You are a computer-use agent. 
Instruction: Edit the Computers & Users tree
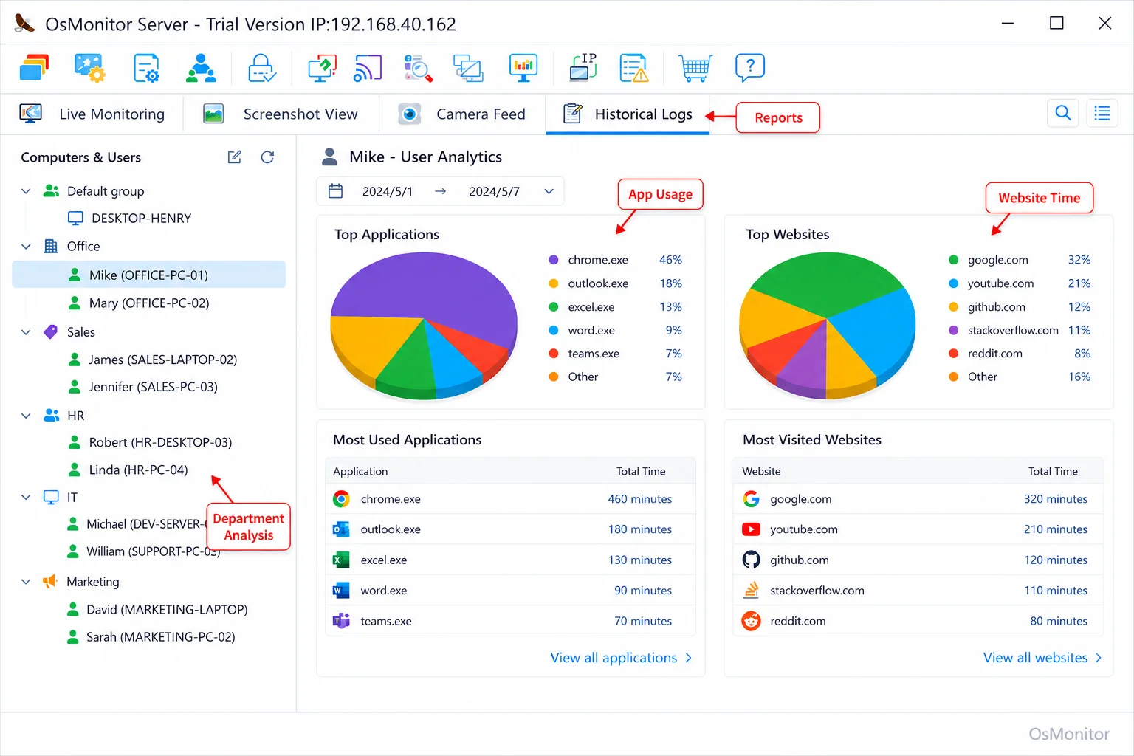(235, 157)
